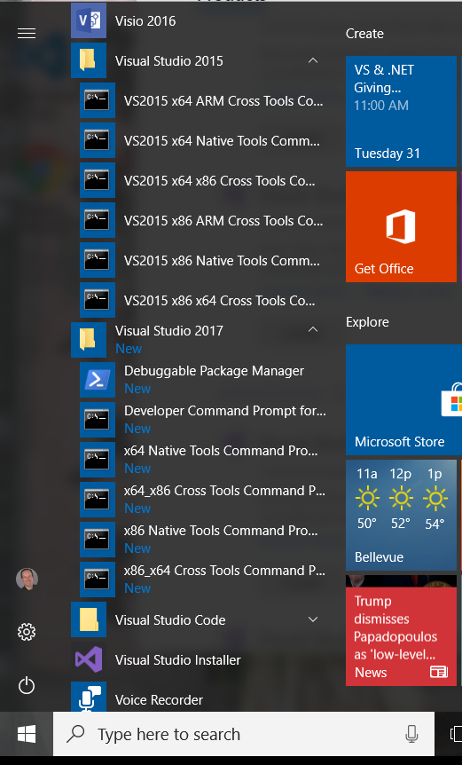Collapse the Visual Studio 2015 folder chevron
The width and height of the screenshot is (462, 765).
pos(313,60)
